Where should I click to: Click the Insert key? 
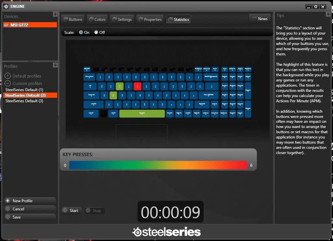[225, 69]
